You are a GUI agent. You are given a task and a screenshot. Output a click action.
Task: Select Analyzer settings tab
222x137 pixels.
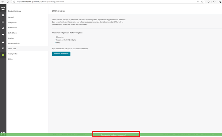pyautogui.click(x=11, y=38)
